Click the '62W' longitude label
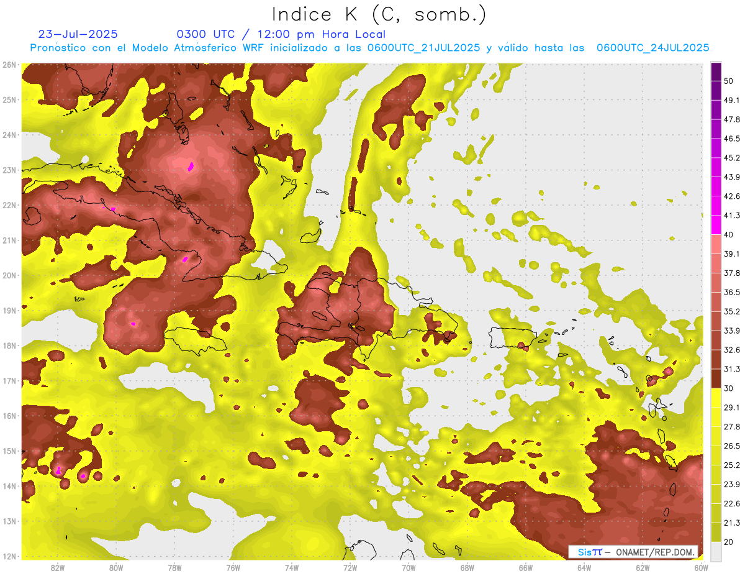745x576 pixels. 643,567
